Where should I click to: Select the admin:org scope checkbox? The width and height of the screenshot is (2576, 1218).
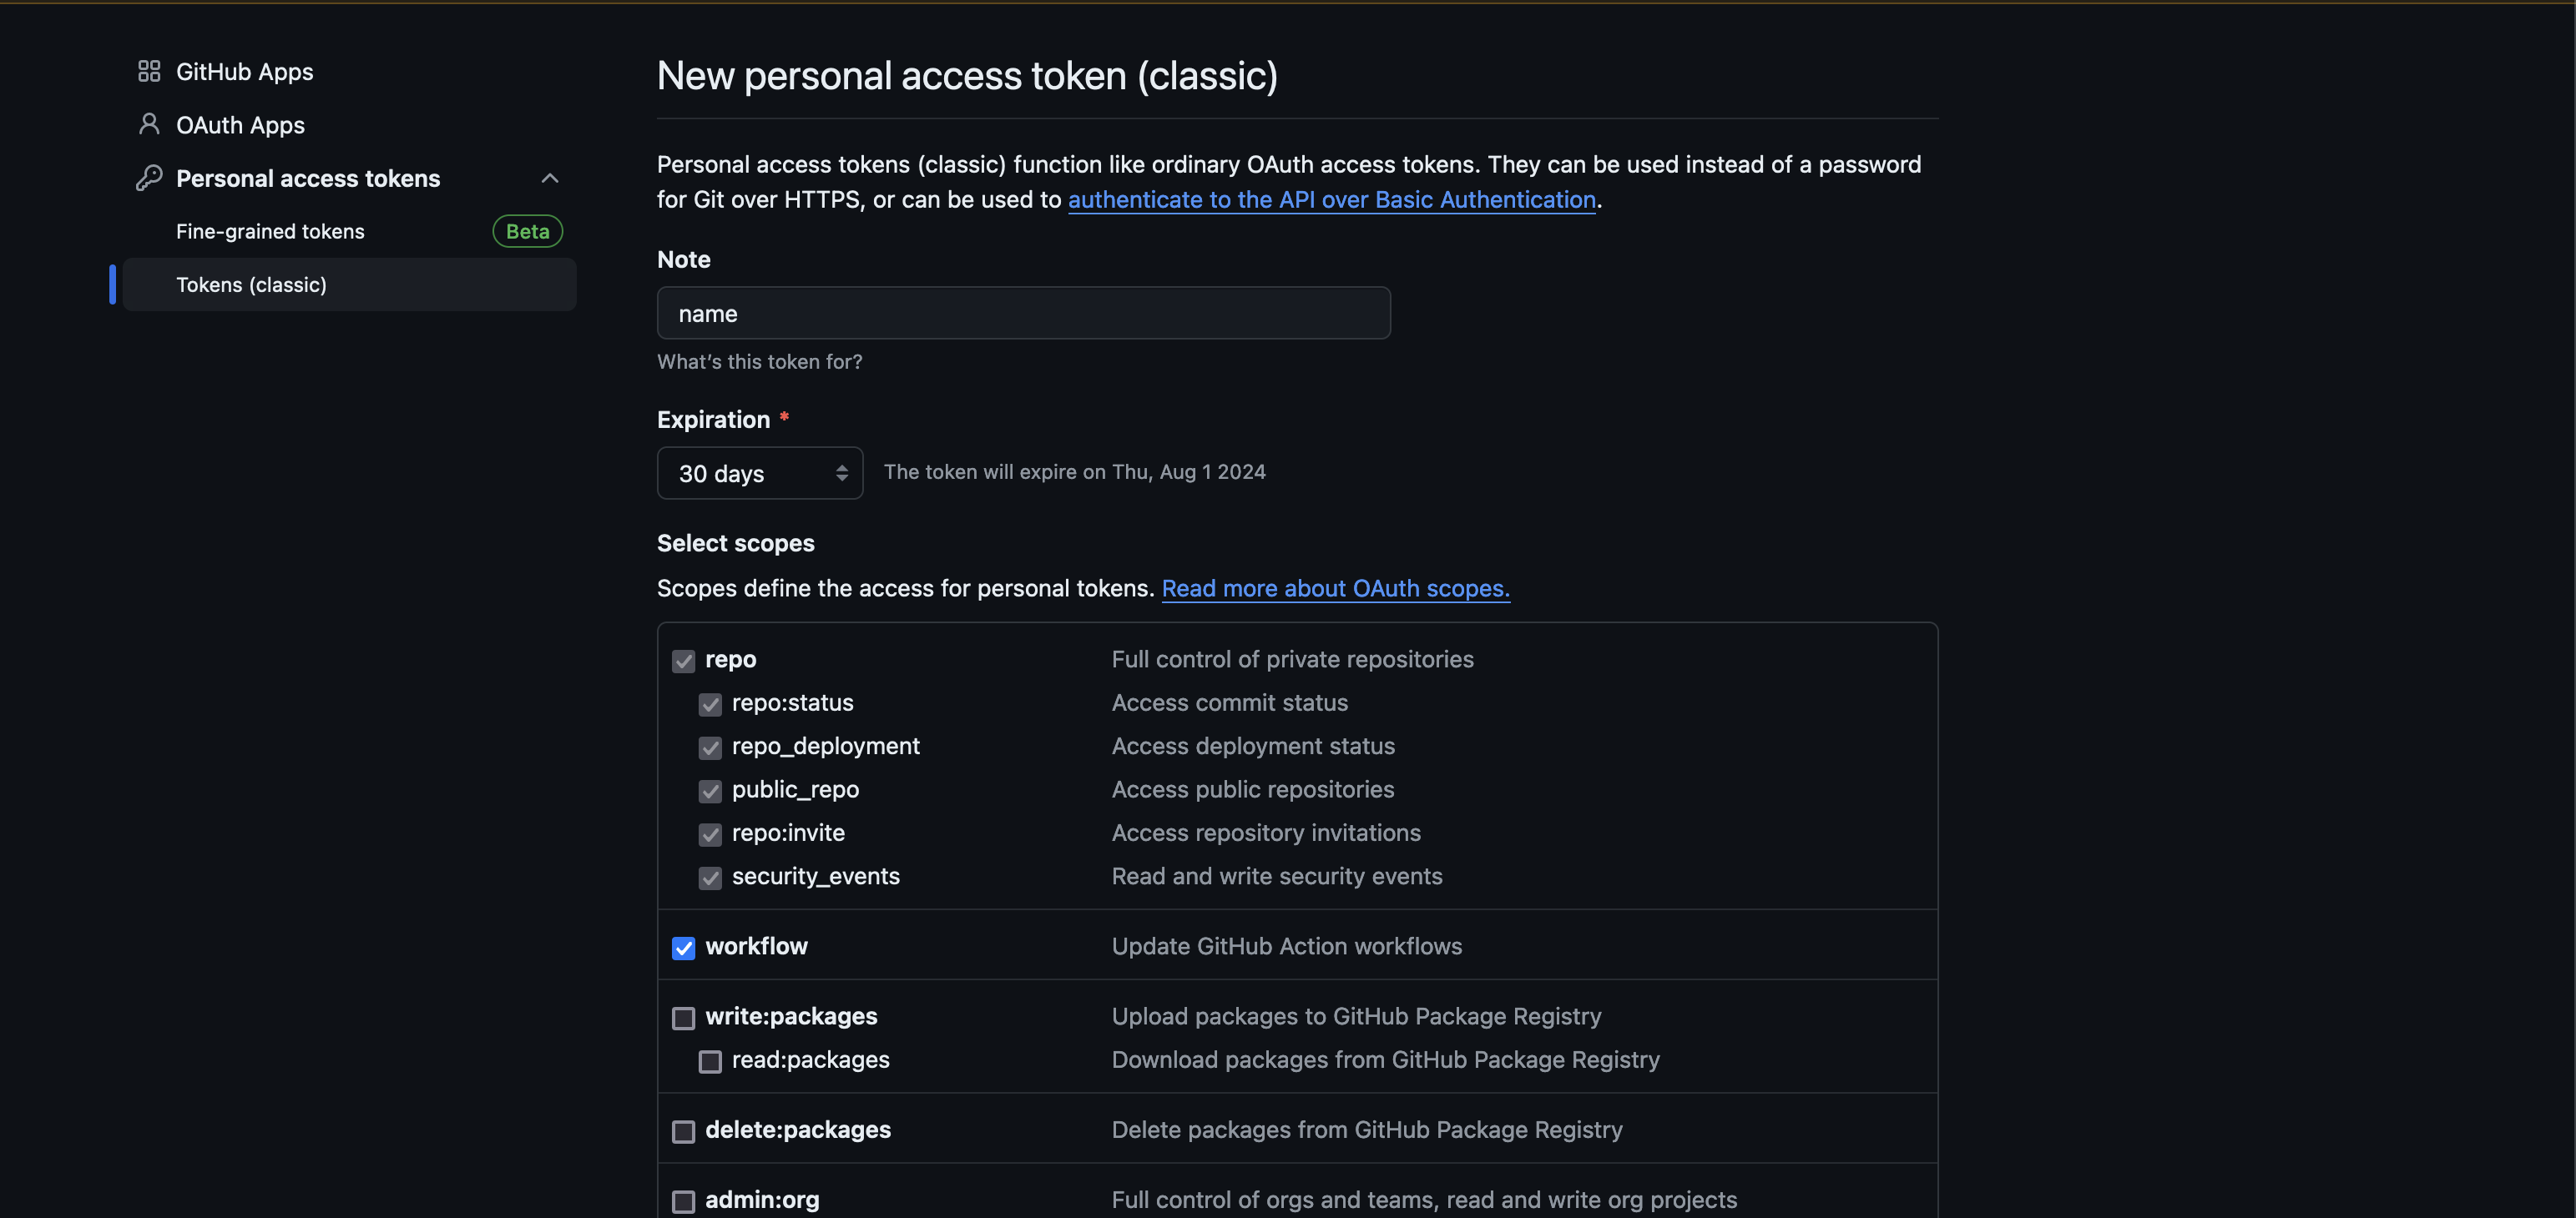coord(683,1201)
